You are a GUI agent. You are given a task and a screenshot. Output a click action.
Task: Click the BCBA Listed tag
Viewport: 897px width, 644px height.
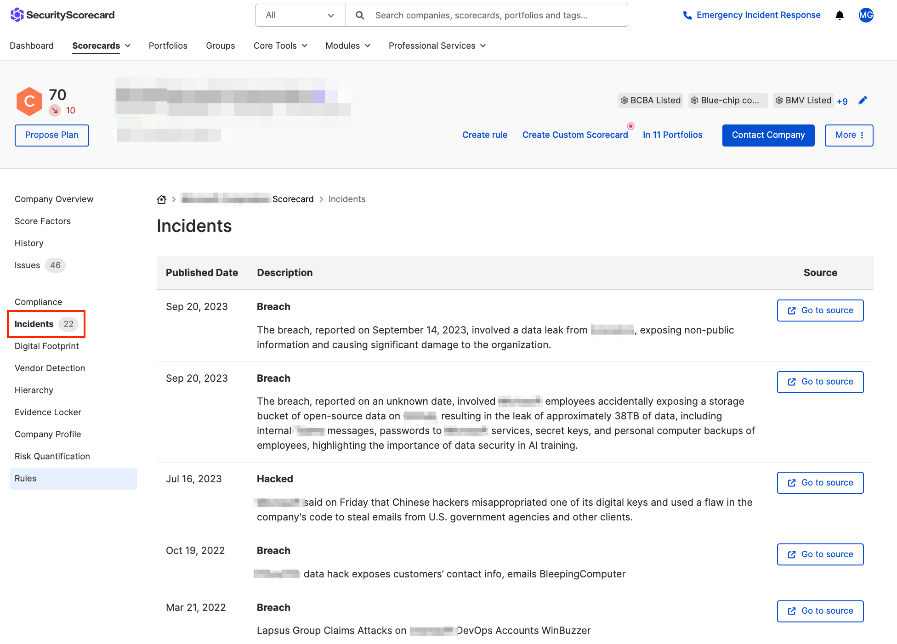650,101
